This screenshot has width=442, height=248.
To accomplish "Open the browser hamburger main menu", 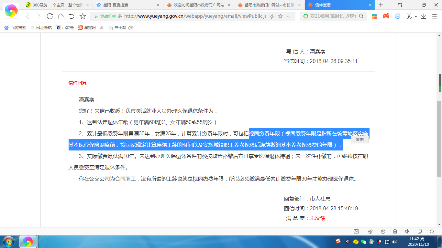I will [434, 16].
